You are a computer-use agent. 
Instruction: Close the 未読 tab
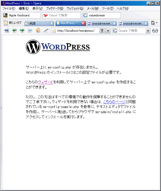(52, 24)
